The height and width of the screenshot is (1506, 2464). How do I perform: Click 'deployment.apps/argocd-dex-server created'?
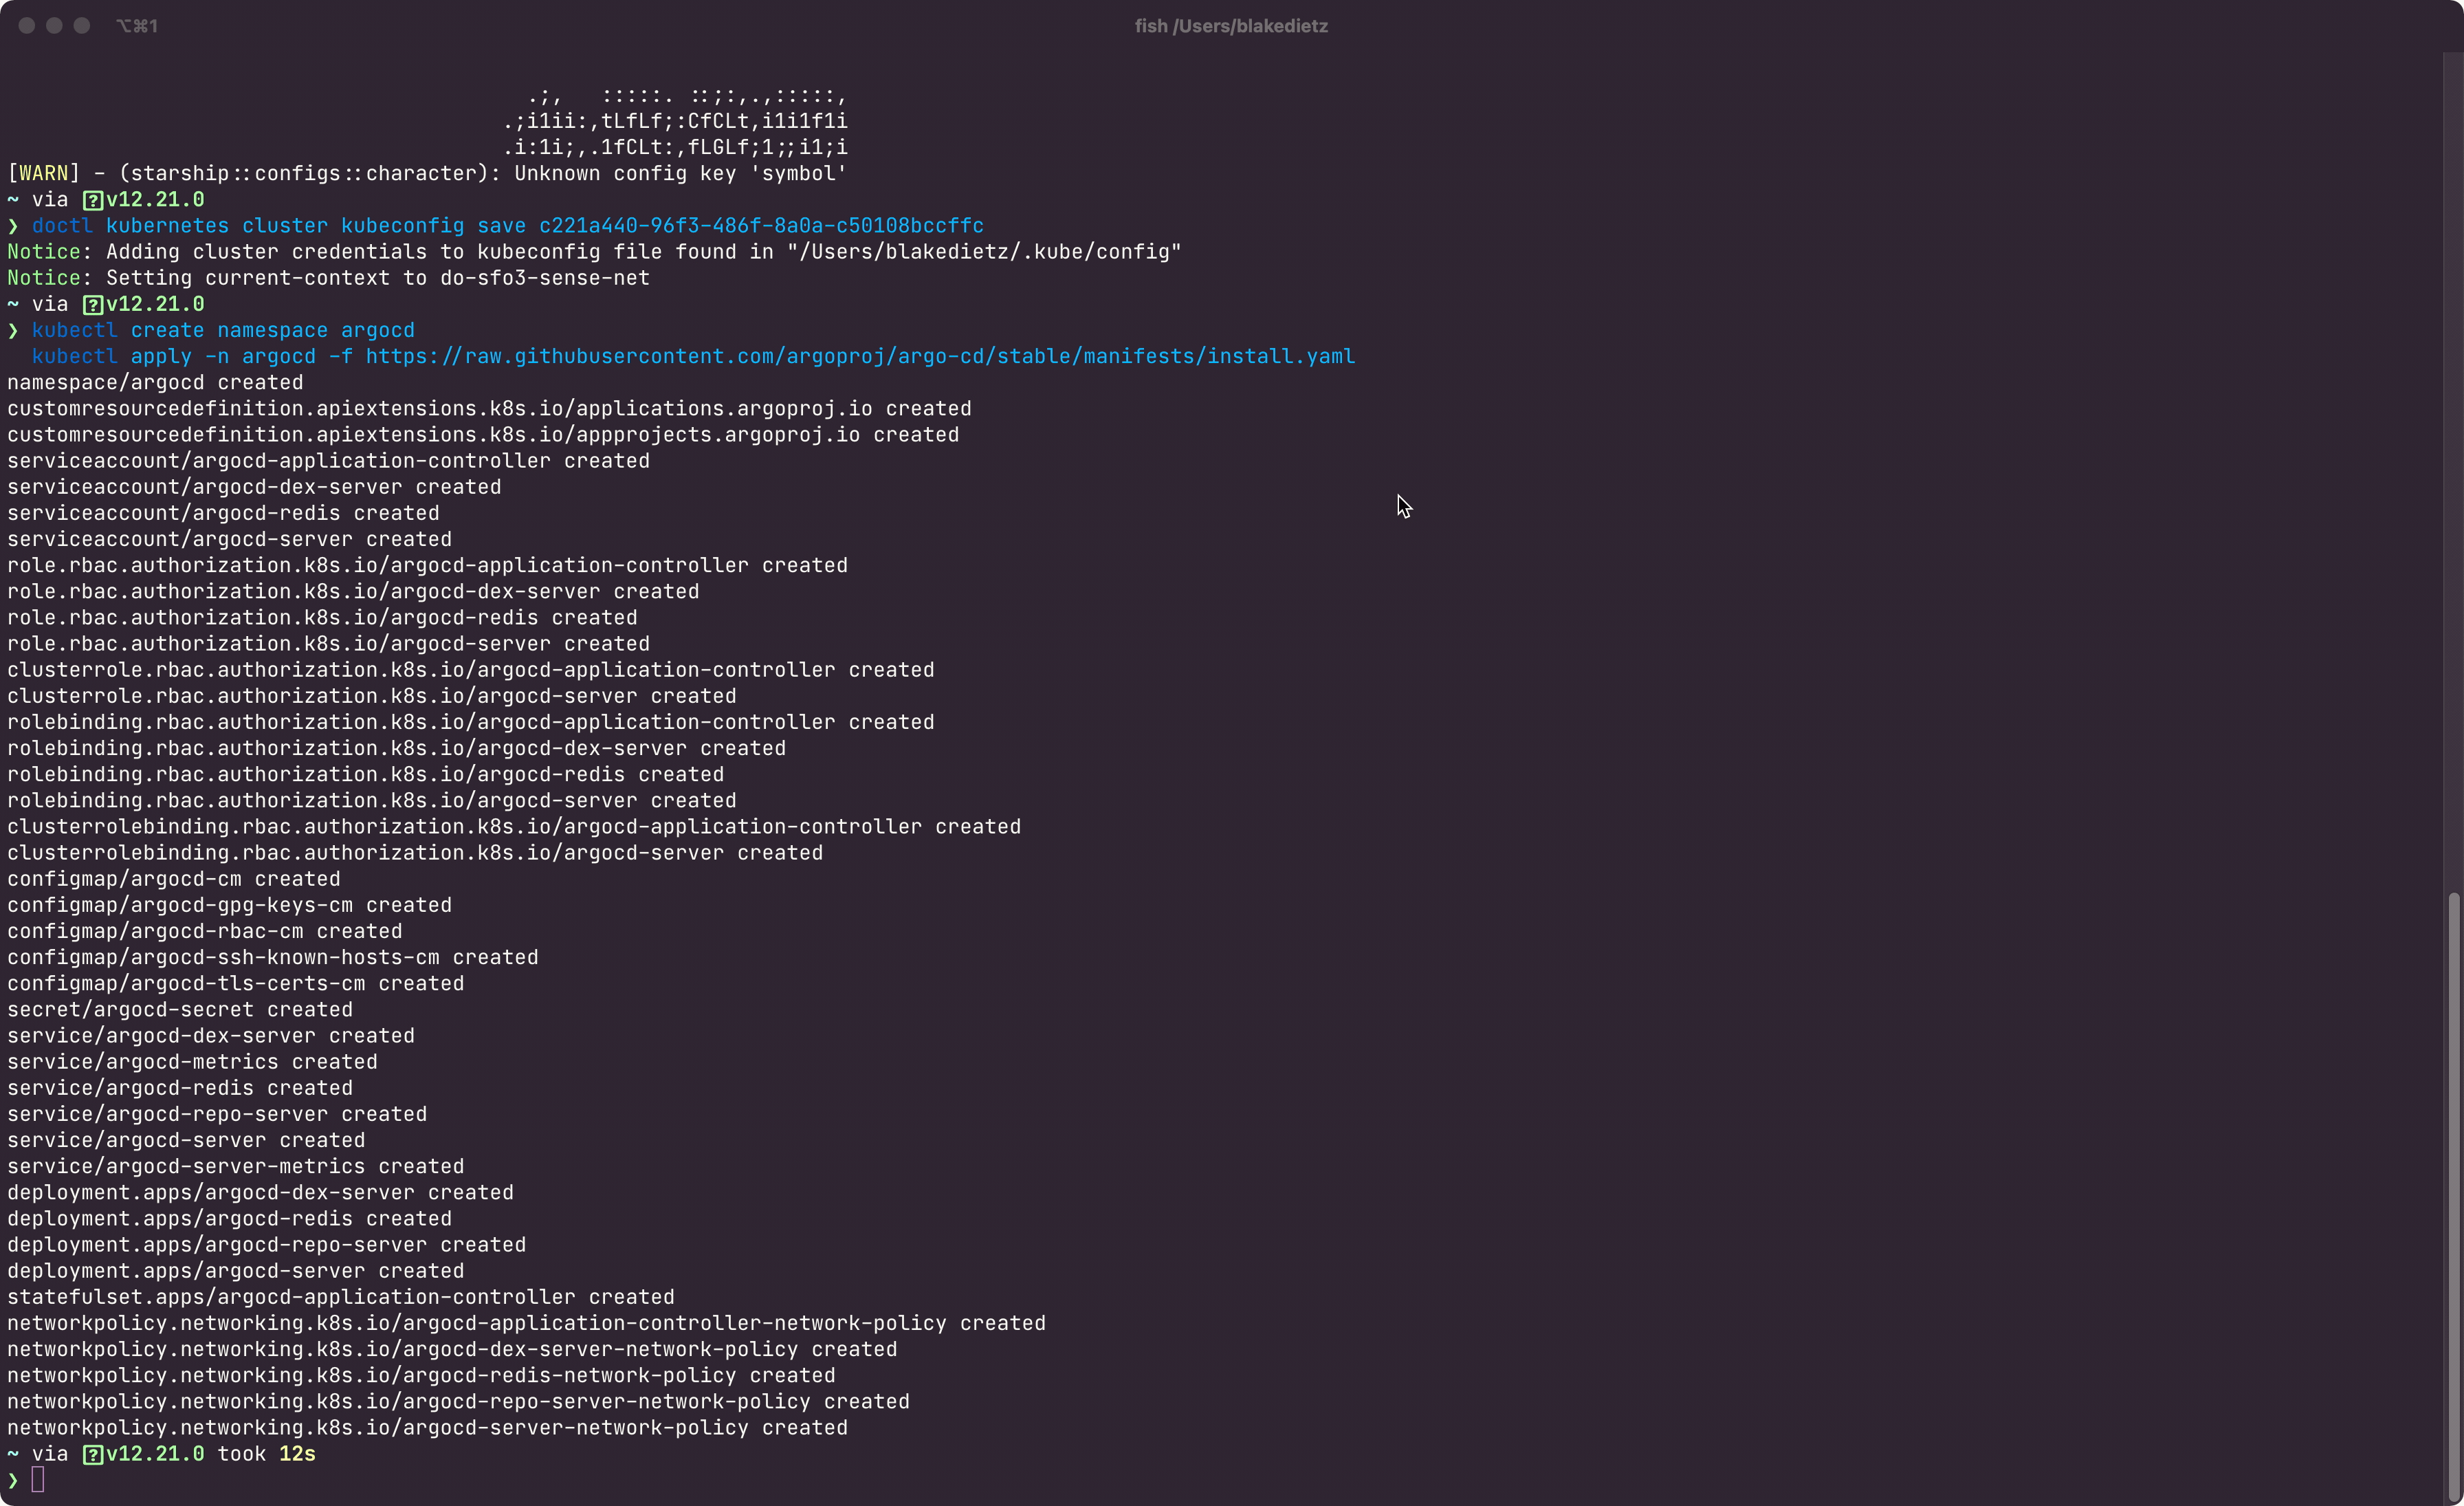pyautogui.click(x=260, y=1193)
